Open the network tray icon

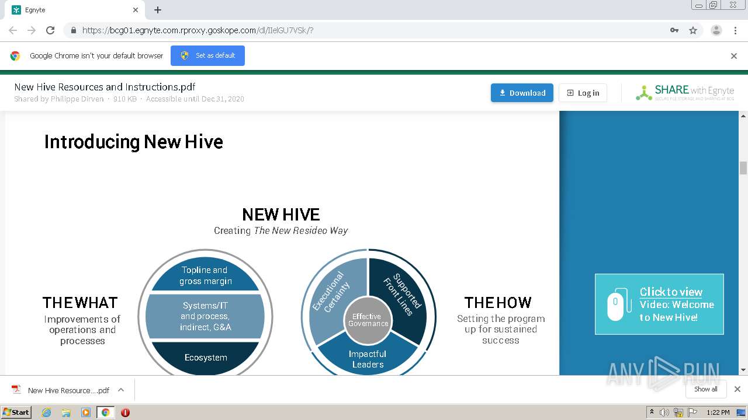(x=678, y=412)
